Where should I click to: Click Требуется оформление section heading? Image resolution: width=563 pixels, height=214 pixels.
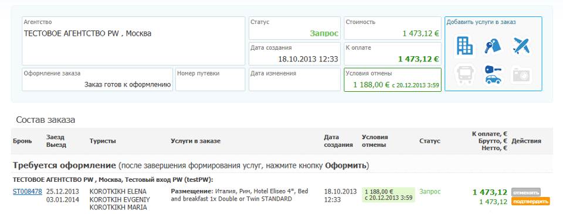65,165
